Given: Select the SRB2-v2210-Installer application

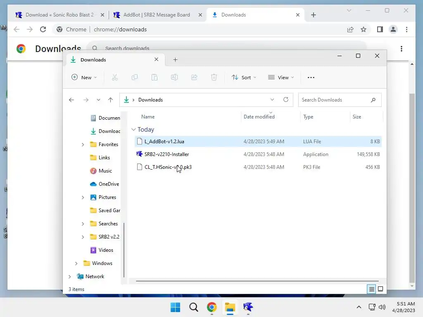Looking at the screenshot, I should (x=258, y=154).
